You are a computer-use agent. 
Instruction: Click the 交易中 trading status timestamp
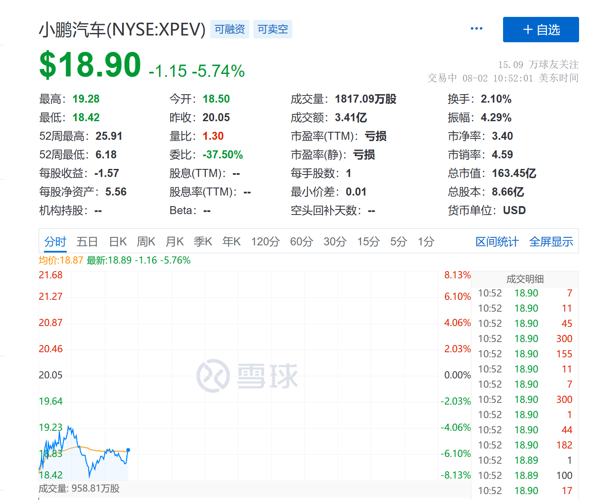coord(503,78)
